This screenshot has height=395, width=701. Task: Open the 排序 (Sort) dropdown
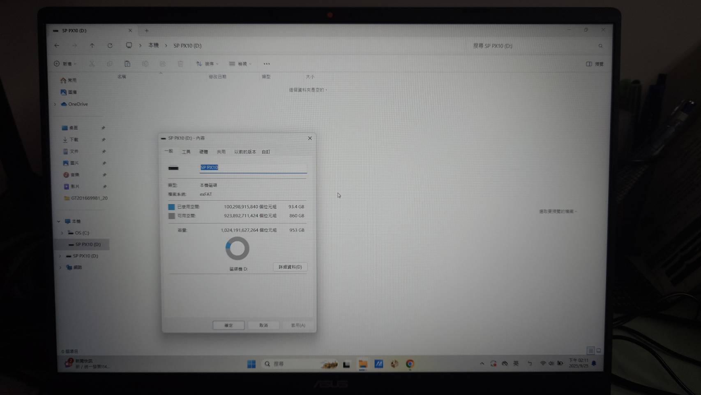tap(207, 64)
